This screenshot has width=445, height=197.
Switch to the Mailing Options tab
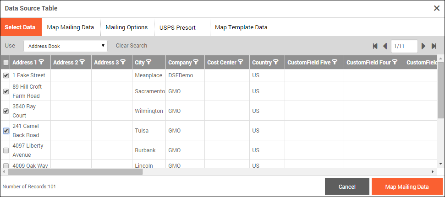(126, 27)
